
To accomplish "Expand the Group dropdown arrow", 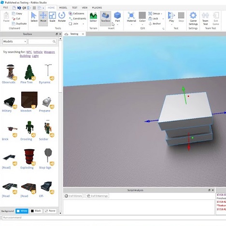I will coord(161,14).
